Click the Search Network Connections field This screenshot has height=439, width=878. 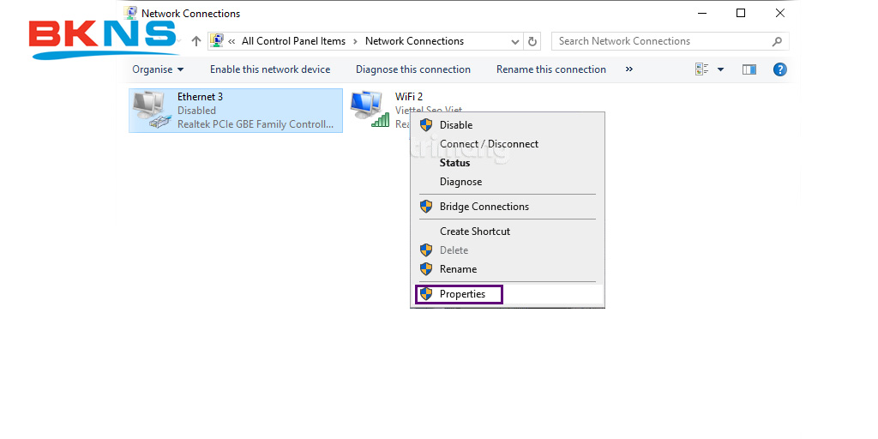pyautogui.click(x=660, y=41)
